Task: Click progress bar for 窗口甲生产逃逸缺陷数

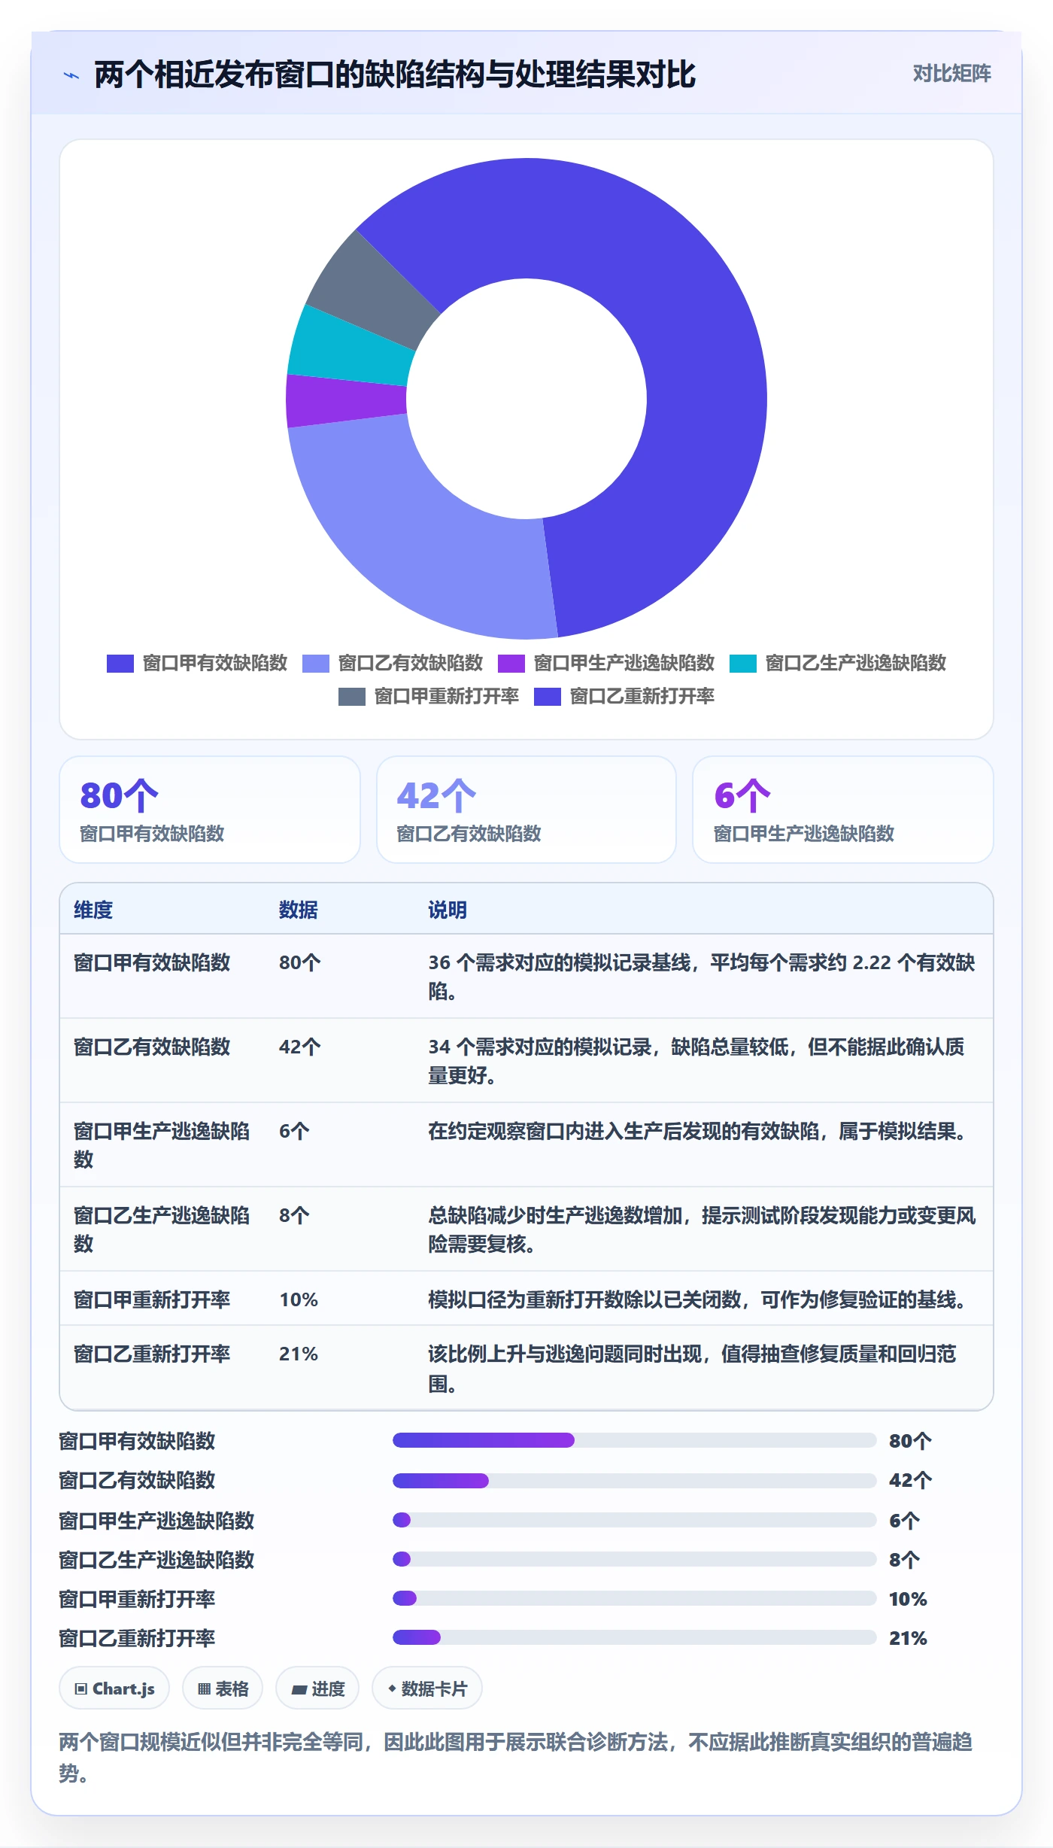Action: point(635,1520)
